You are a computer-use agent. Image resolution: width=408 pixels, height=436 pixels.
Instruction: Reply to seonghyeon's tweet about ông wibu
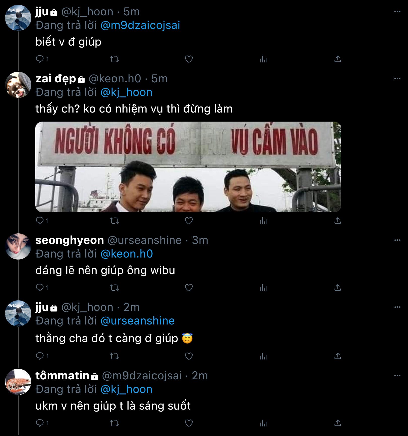[x=40, y=288]
